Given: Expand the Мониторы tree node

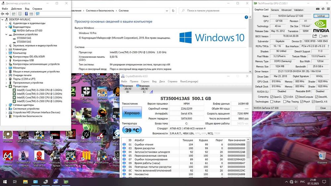Looking at the screenshot, I should (6, 68).
